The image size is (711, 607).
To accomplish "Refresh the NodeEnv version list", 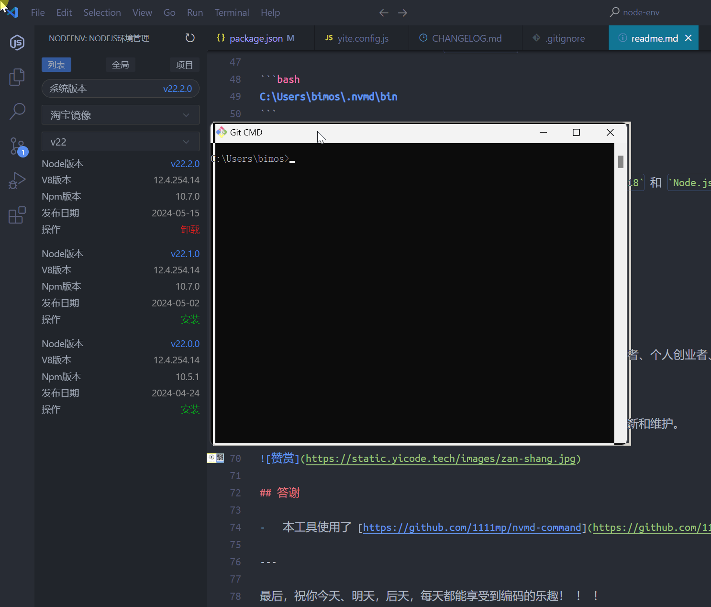I will (190, 38).
